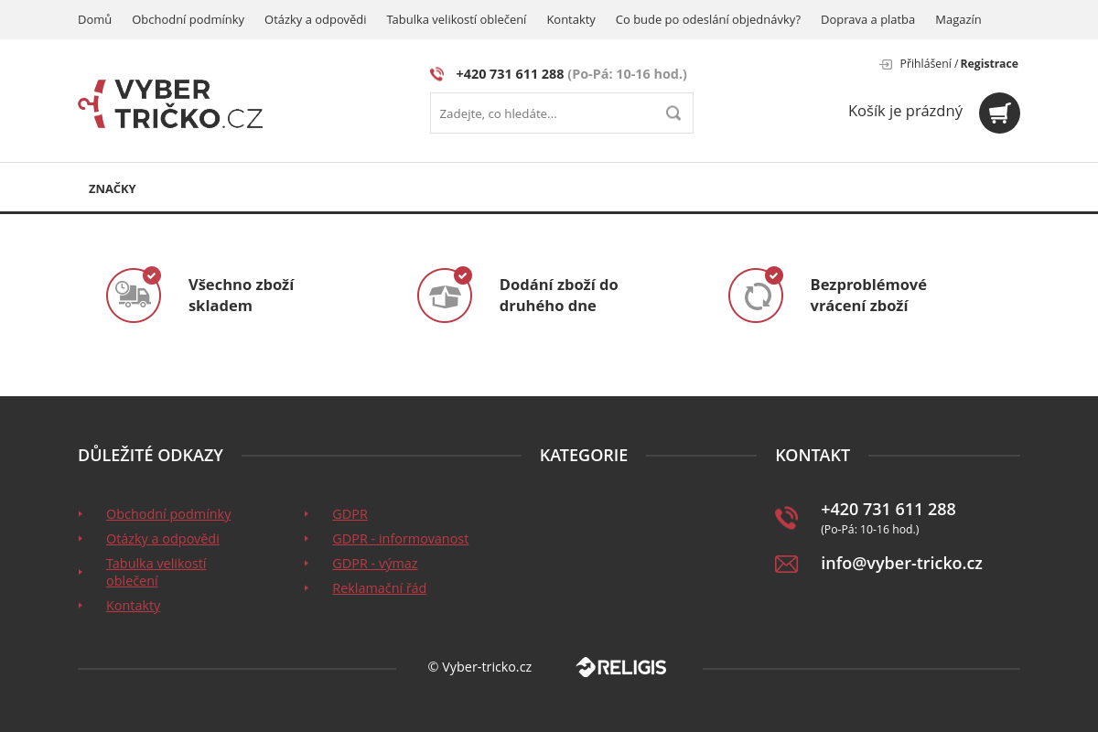Click the search magnifier icon
The height and width of the screenshot is (732, 1098).
click(x=673, y=113)
